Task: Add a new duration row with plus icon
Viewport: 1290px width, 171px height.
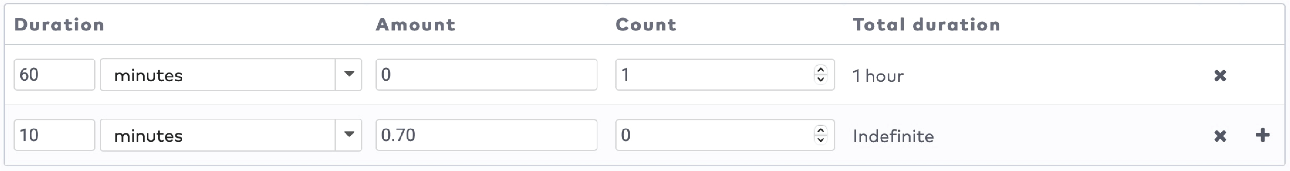Action: click(x=1263, y=135)
